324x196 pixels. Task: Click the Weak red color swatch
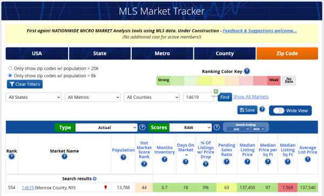click(274, 80)
